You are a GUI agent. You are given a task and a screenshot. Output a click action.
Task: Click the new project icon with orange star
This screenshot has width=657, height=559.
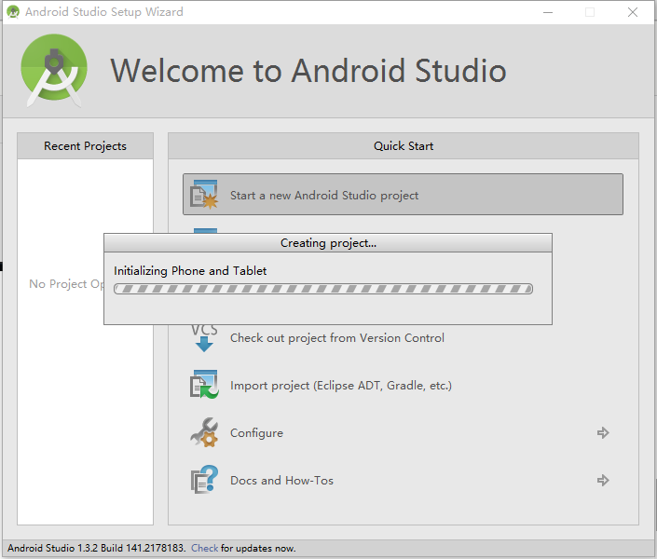204,195
